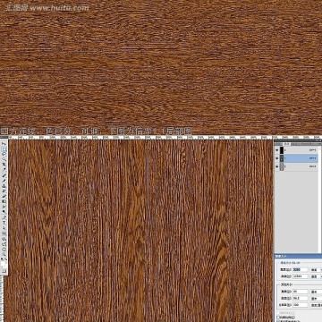Switch to the active layers panel tab

click(x=287, y=144)
